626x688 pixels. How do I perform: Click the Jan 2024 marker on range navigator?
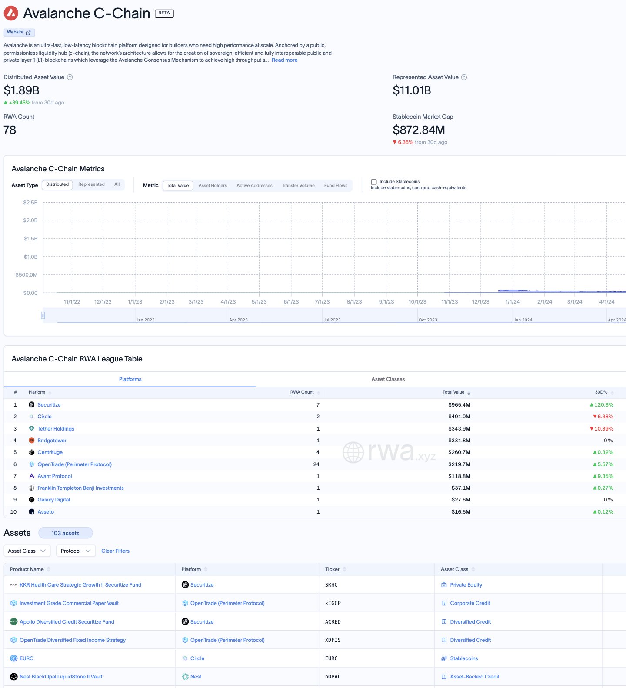pyautogui.click(x=523, y=320)
